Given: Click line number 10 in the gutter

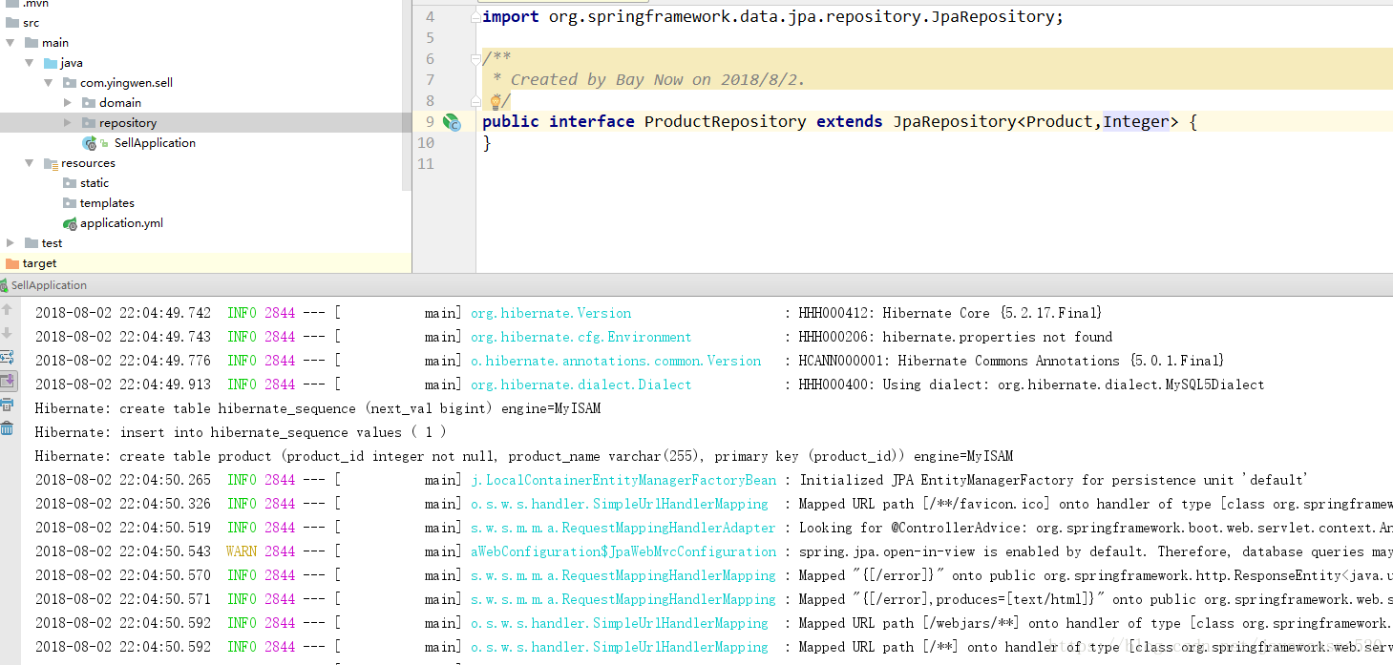Looking at the screenshot, I should pos(426,143).
